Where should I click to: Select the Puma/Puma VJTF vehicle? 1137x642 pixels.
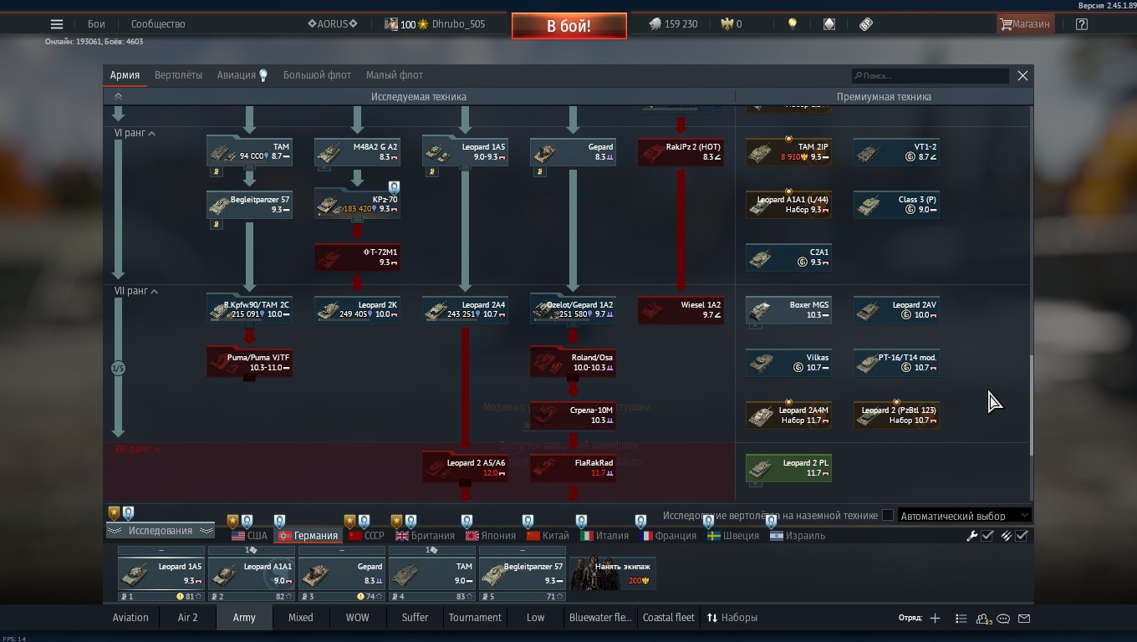(x=249, y=362)
